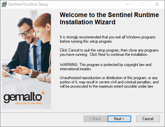Click the WARNING copyright law paragraph
Viewport: 165px width, 127px height.
click(106, 67)
